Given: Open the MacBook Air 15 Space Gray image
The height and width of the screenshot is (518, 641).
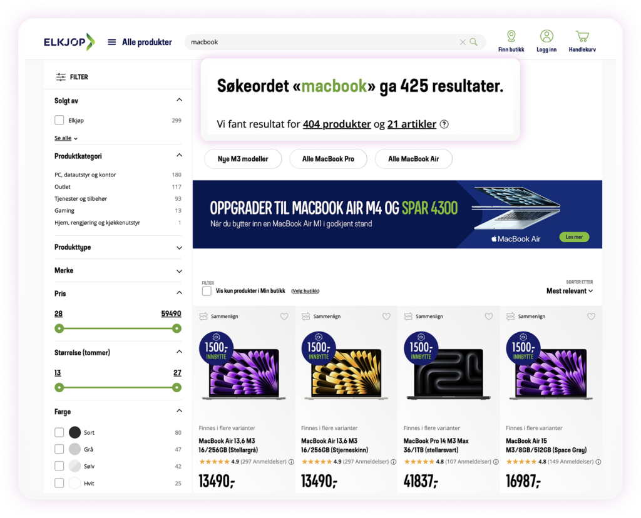Looking at the screenshot, I should 551,373.
